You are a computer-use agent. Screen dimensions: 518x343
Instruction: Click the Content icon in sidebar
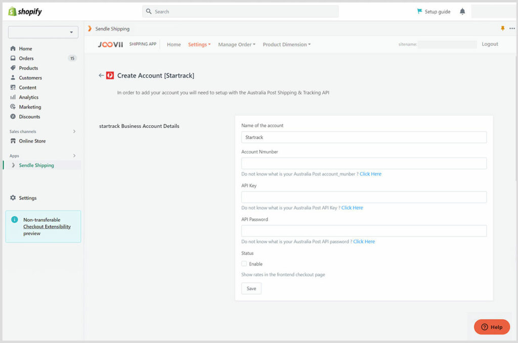(13, 87)
